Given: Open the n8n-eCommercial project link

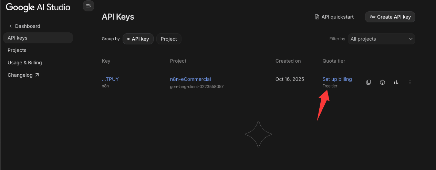Looking at the screenshot, I should pyautogui.click(x=190, y=79).
